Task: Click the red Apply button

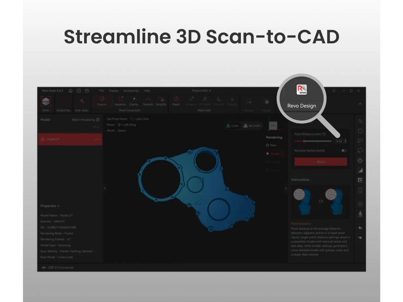Action: (x=321, y=162)
